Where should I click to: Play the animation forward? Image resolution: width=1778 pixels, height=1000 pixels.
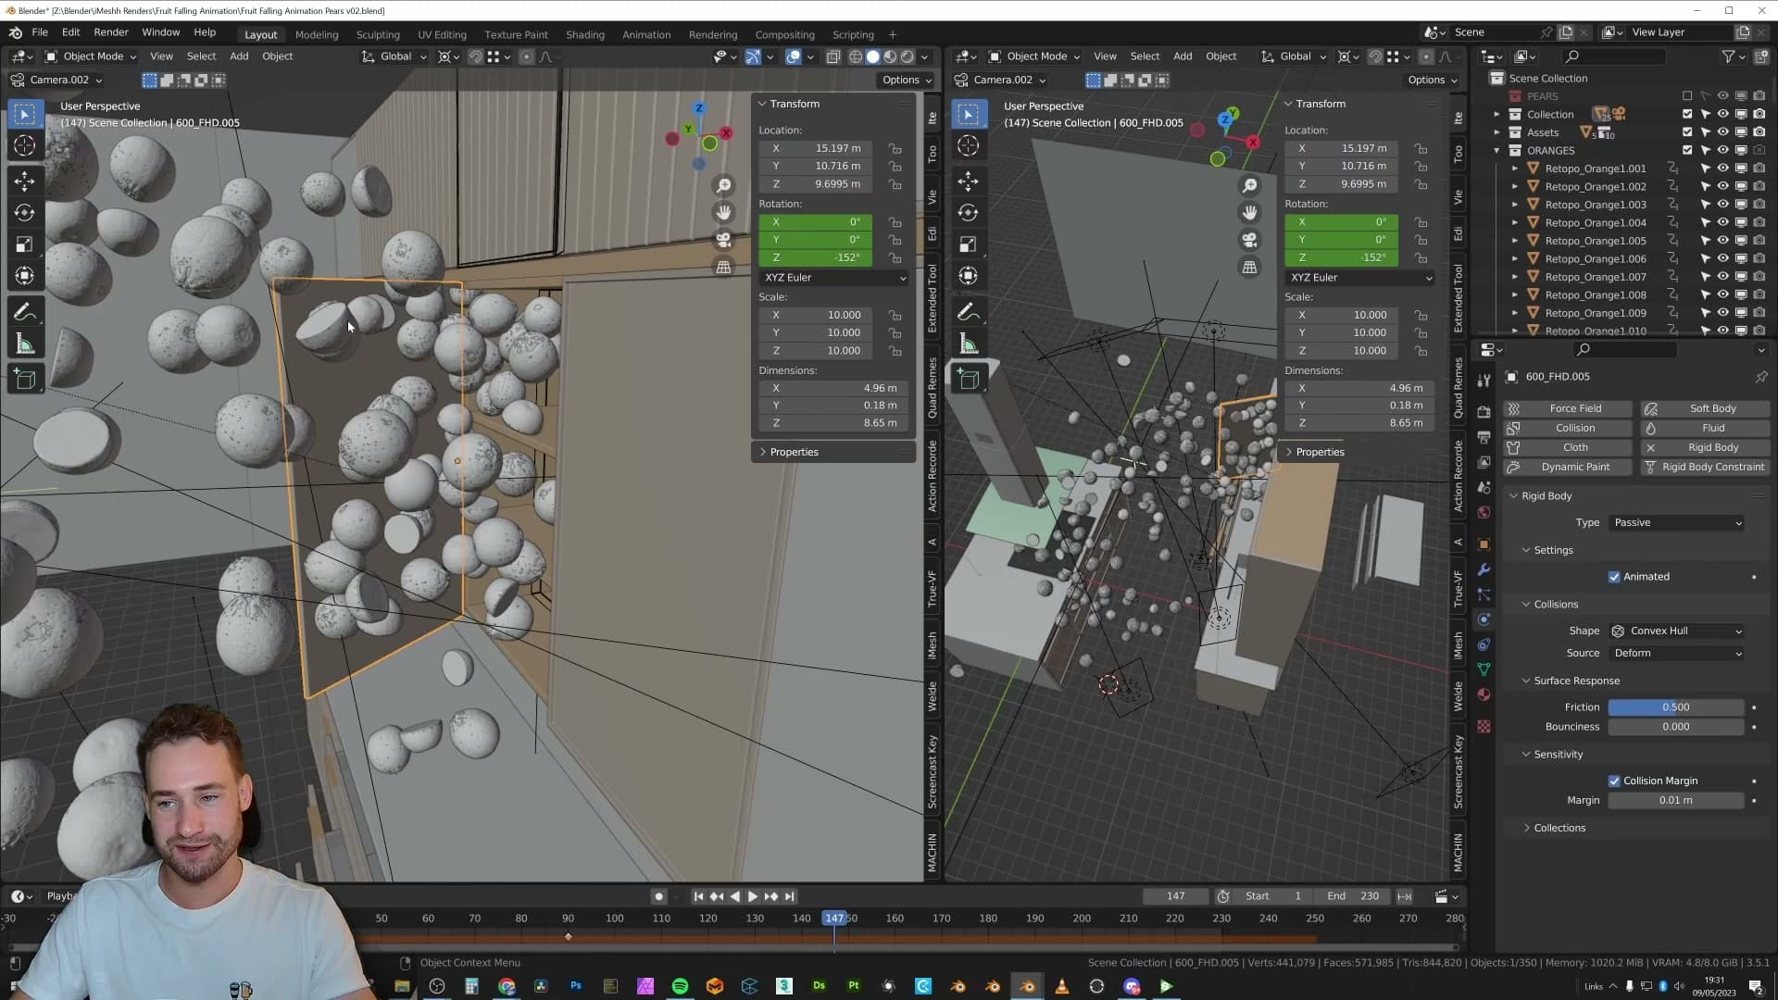click(752, 896)
